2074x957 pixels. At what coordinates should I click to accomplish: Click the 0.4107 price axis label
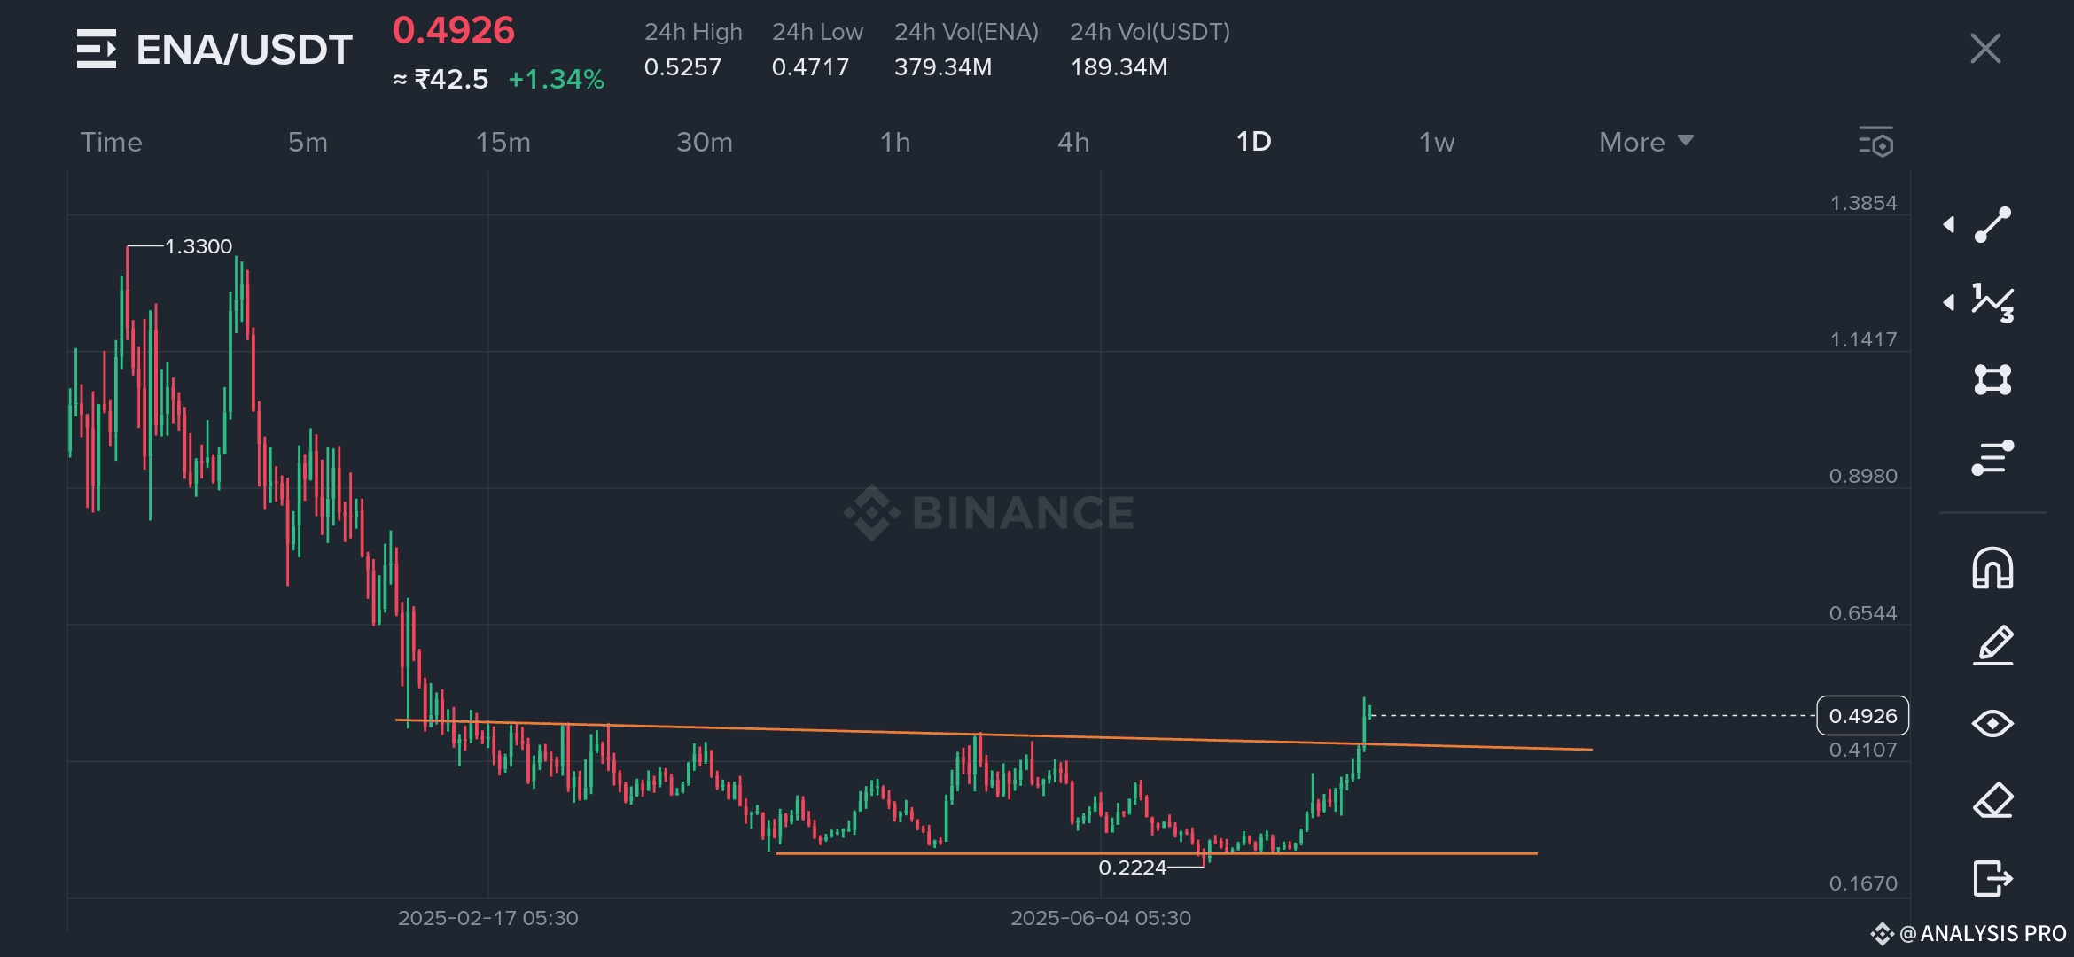click(x=1863, y=750)
